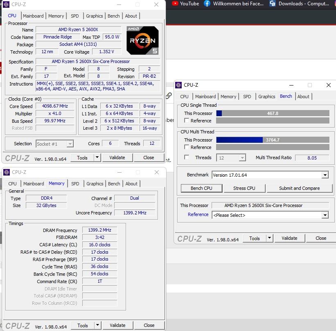Switch to Mainboard tab in top-left window
Viewport: 336px width, 331px height.
pyautogui.click(x=33, y=16)
